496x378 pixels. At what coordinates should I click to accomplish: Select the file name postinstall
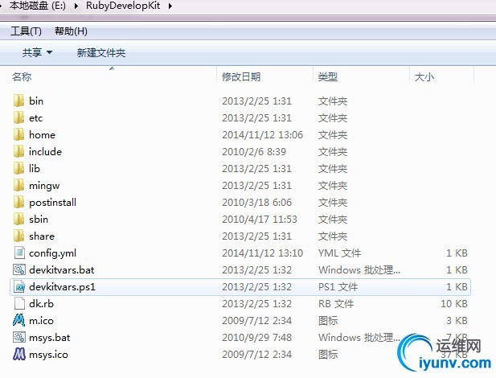point(52,203)
